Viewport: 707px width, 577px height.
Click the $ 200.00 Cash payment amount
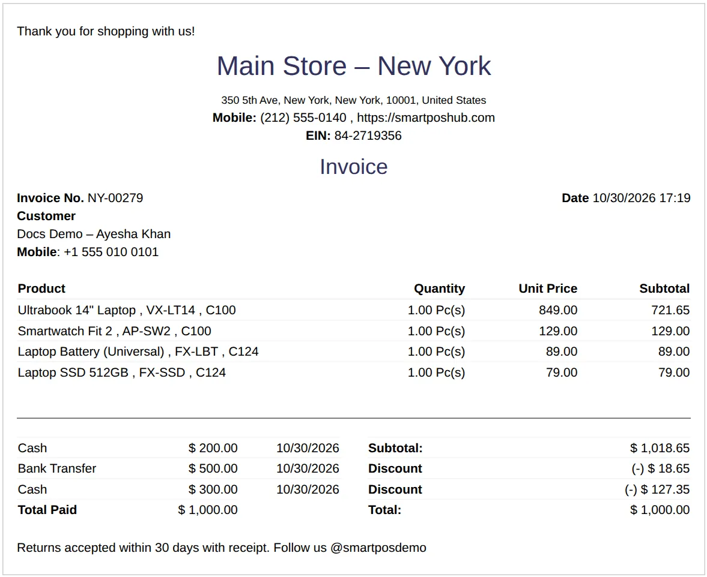[213, 448]
